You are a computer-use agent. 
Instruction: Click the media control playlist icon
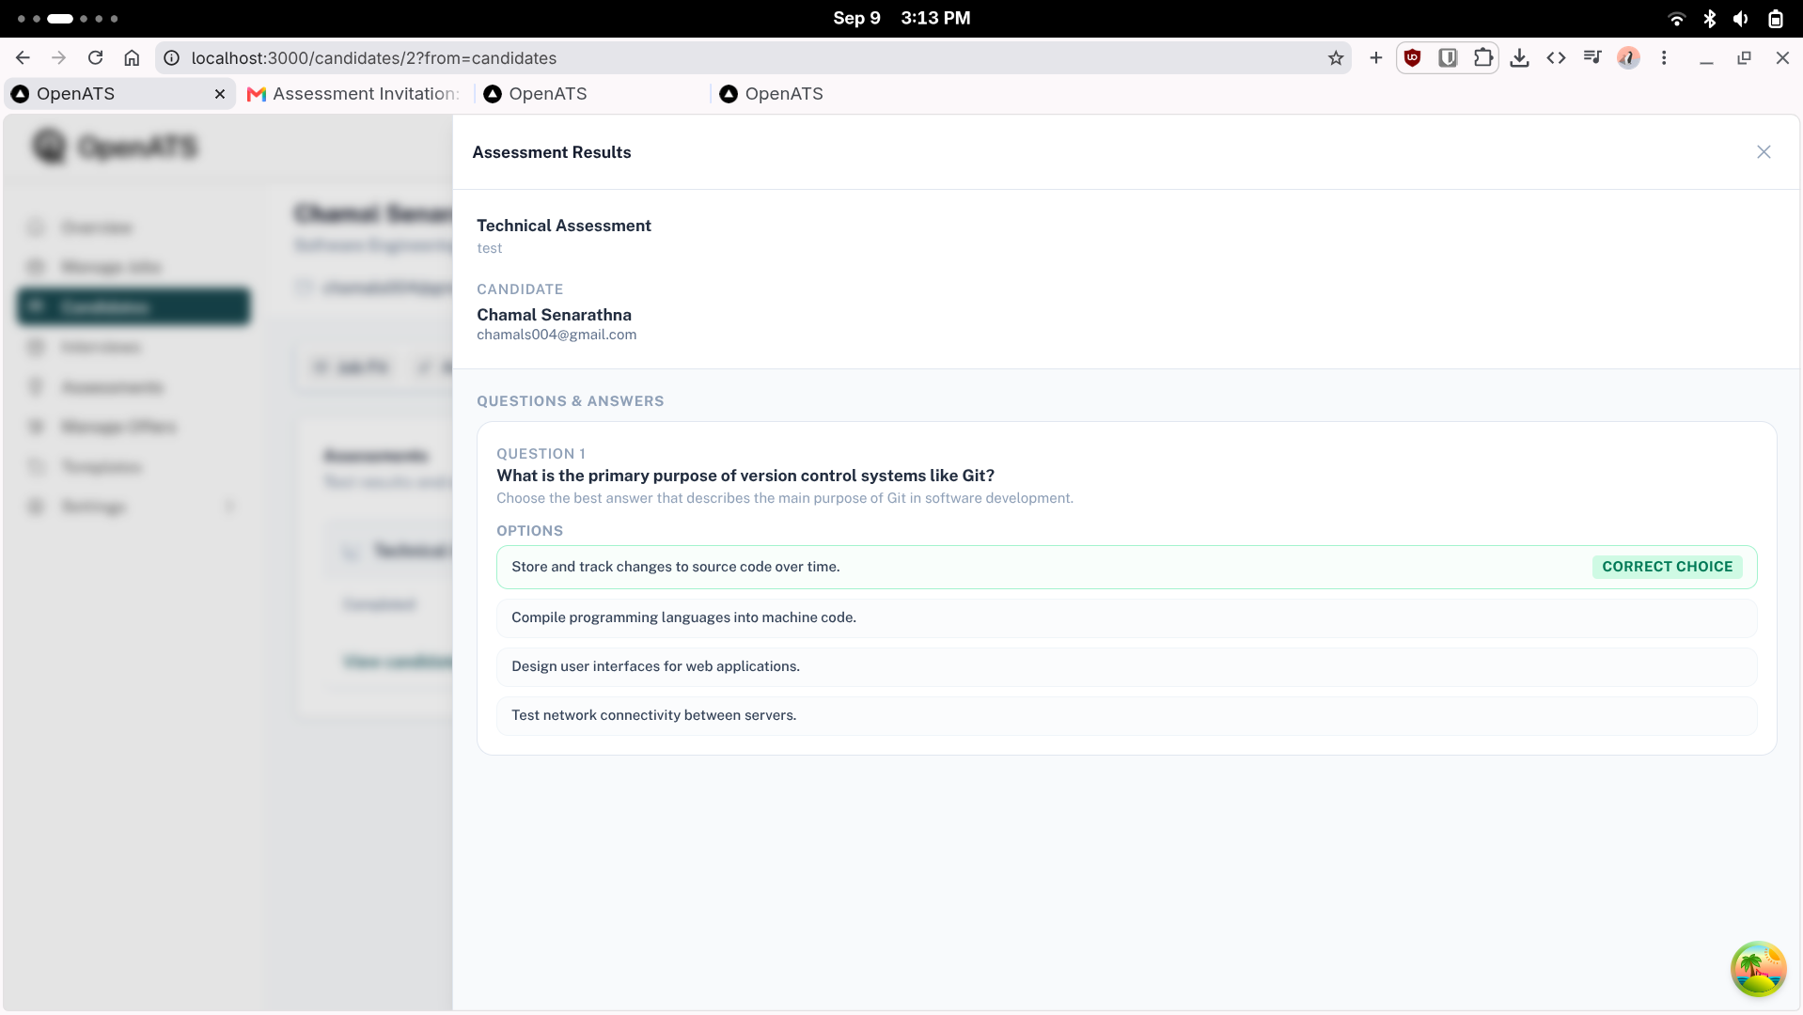pos(1591,58)
